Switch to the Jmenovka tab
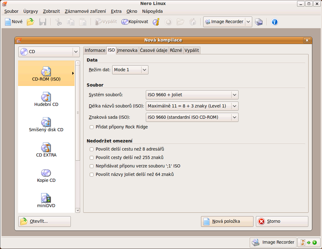This screenshot has height=249, width=322. (127, 50)
